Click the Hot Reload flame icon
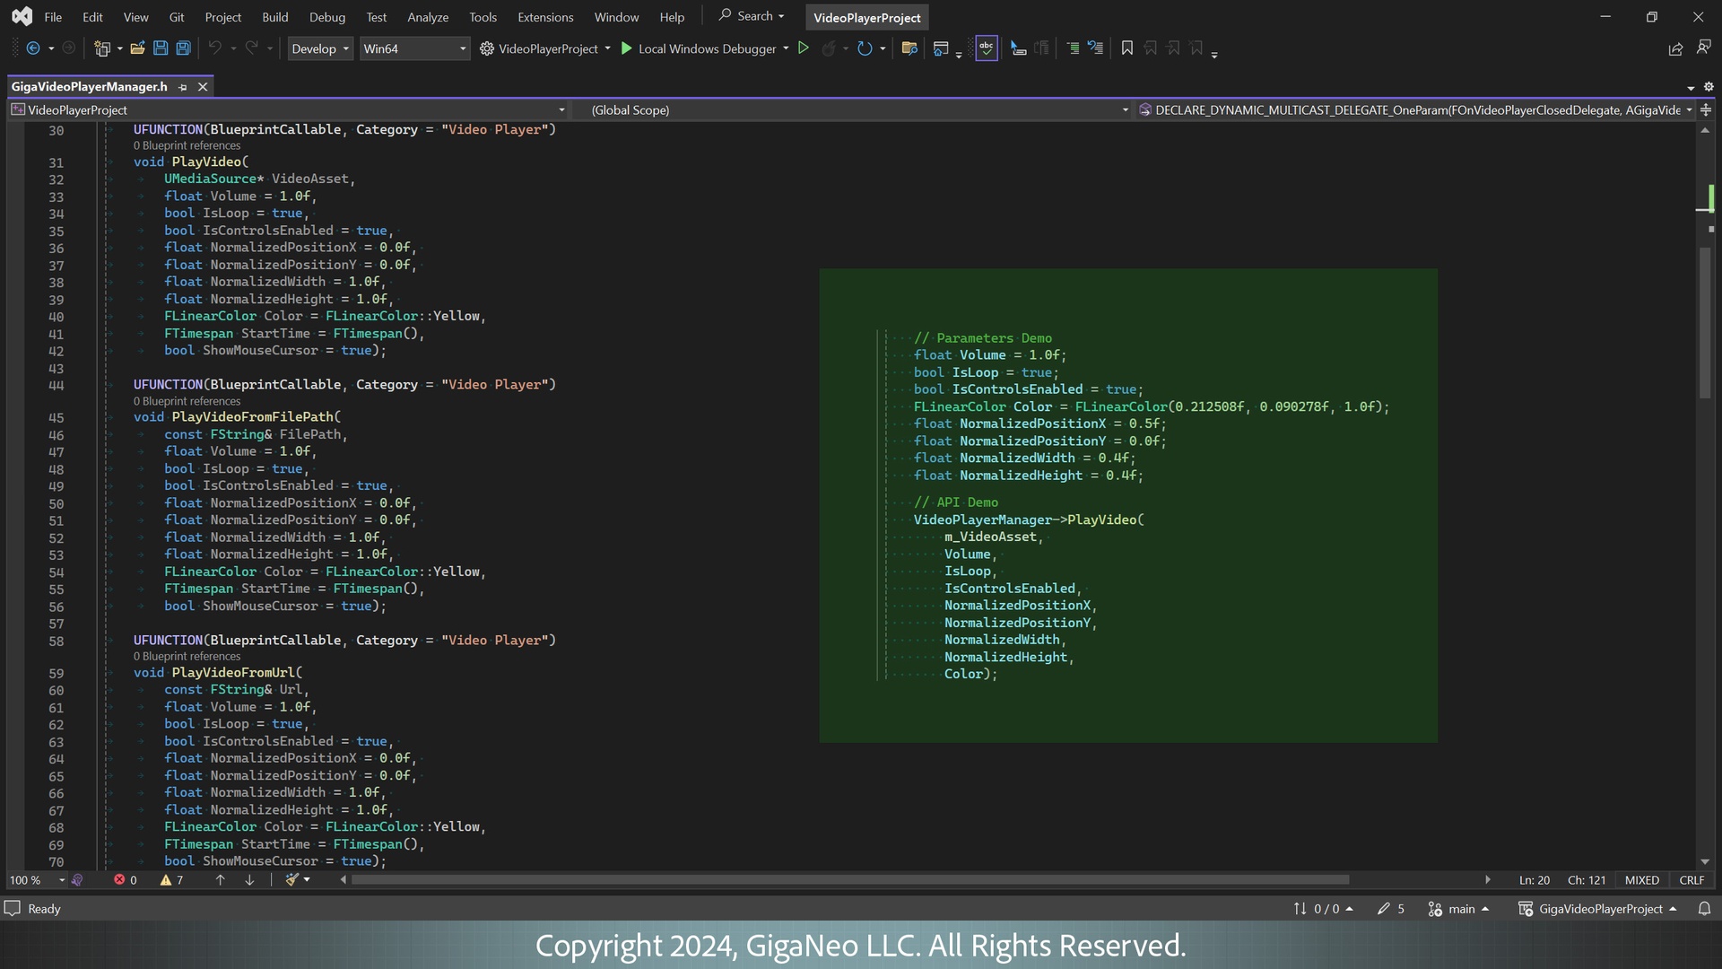Image resolution: width=1722 pixels, height=969 pixels. coord(829,48)
